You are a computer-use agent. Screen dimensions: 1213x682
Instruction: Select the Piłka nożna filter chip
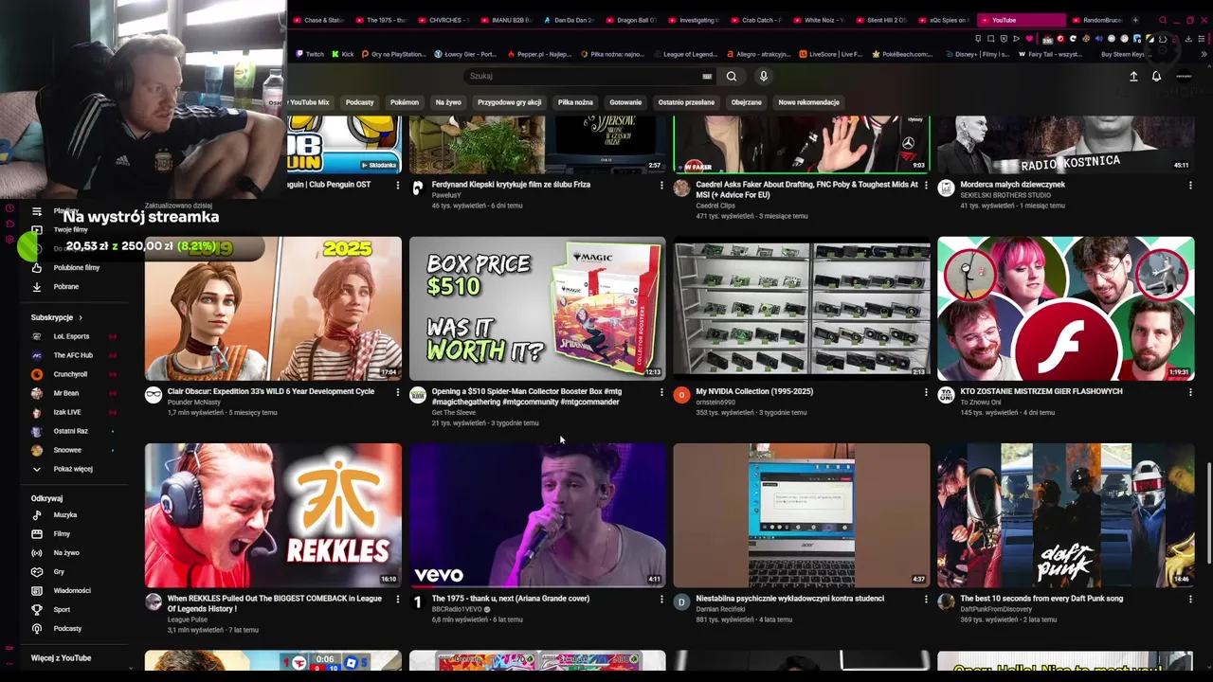[575, 102]
